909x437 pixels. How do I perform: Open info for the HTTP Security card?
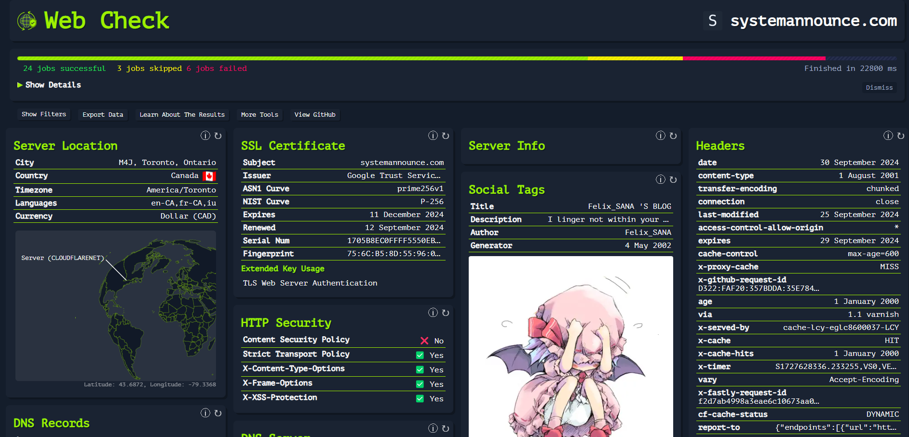433,313
